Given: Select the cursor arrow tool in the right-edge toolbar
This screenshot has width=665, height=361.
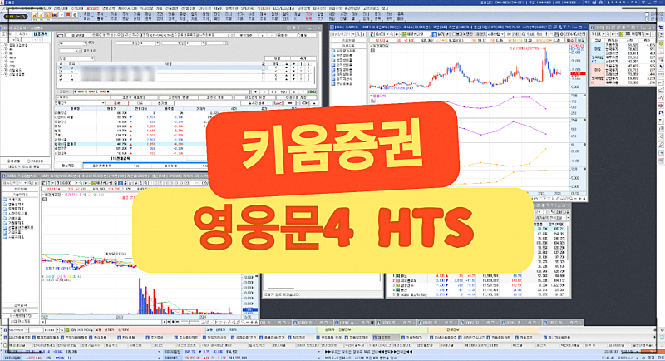Looking at the screenshot, I should coord(661,67).
